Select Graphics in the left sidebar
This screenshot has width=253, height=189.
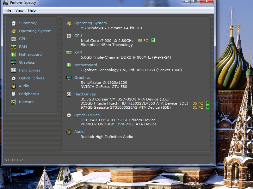tap(27, 62)
